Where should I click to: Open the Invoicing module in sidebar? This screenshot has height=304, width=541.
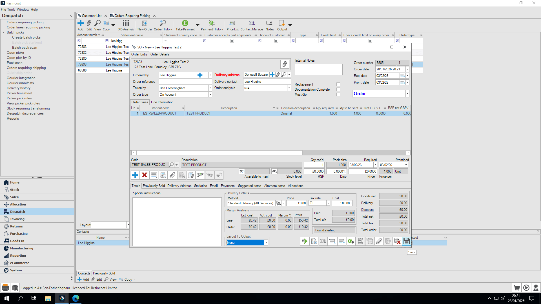[37, 219]
